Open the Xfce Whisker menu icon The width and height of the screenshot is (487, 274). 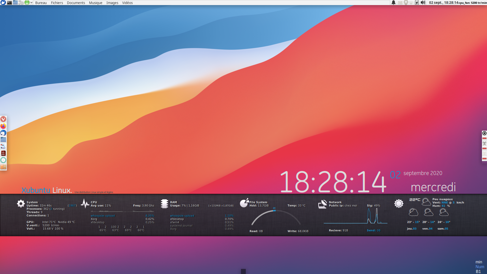(x=3, y=3)
